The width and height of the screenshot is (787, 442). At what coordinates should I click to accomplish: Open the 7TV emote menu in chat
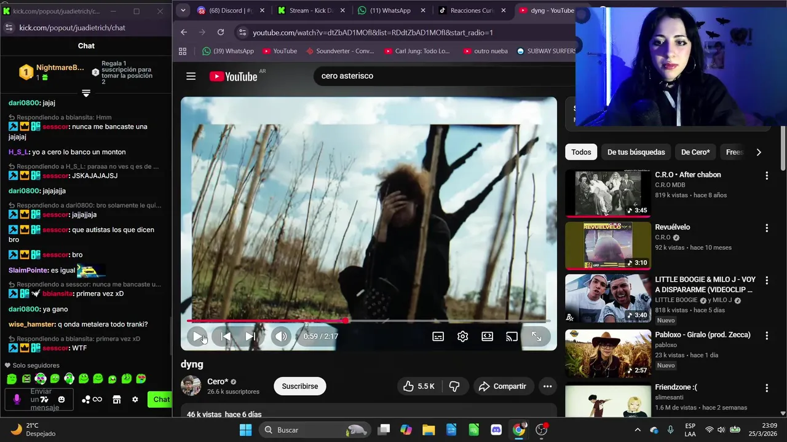[44, 400]
